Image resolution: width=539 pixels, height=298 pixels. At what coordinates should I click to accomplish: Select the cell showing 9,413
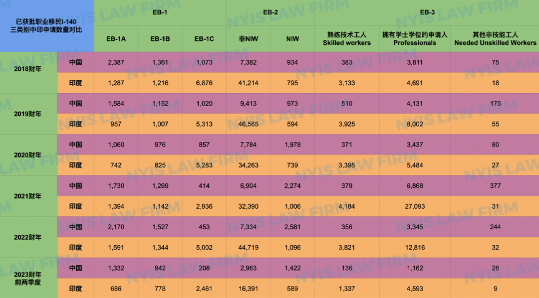click(248, 103)
